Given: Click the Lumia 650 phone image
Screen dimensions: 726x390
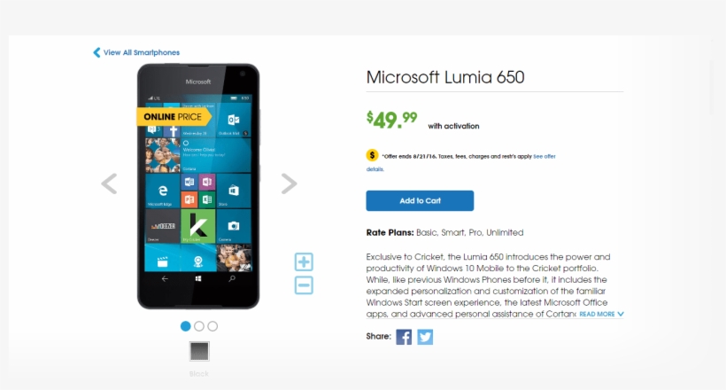Looking at the screenshot, I should pos(198,186).
